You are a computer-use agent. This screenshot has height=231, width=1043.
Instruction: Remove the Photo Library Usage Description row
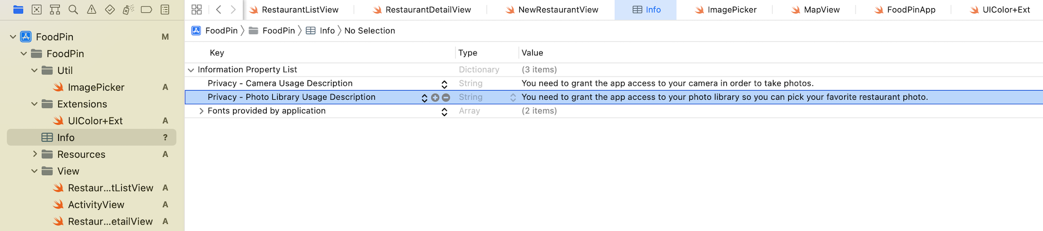(446, 98)
